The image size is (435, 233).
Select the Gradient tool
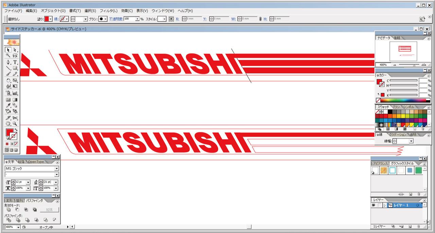click(x=15, y=100)
